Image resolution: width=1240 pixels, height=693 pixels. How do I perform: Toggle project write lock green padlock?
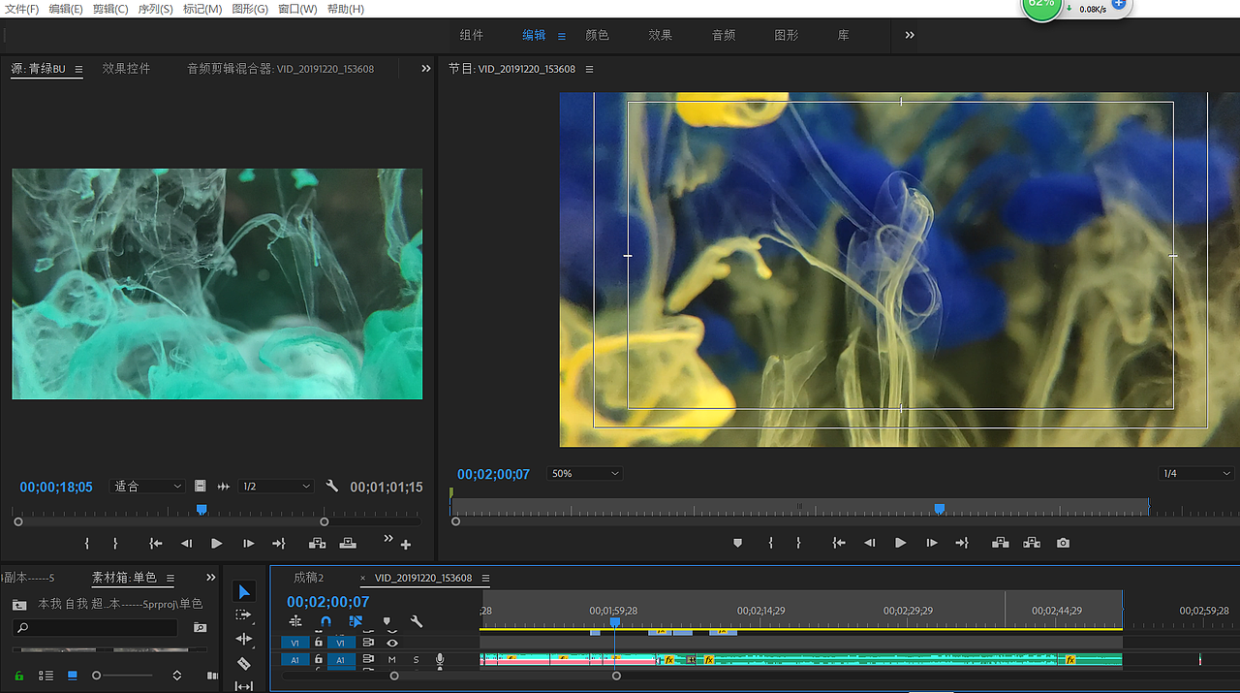click(18, 676)
